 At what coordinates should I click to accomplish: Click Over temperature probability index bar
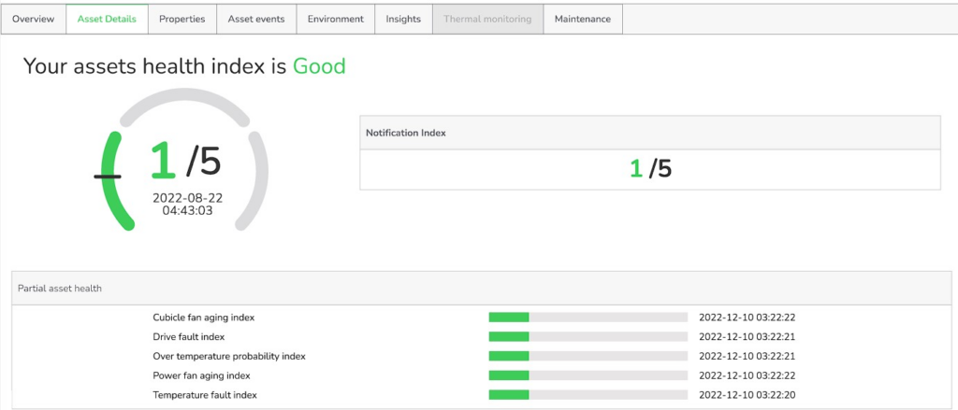pos(588,357)
